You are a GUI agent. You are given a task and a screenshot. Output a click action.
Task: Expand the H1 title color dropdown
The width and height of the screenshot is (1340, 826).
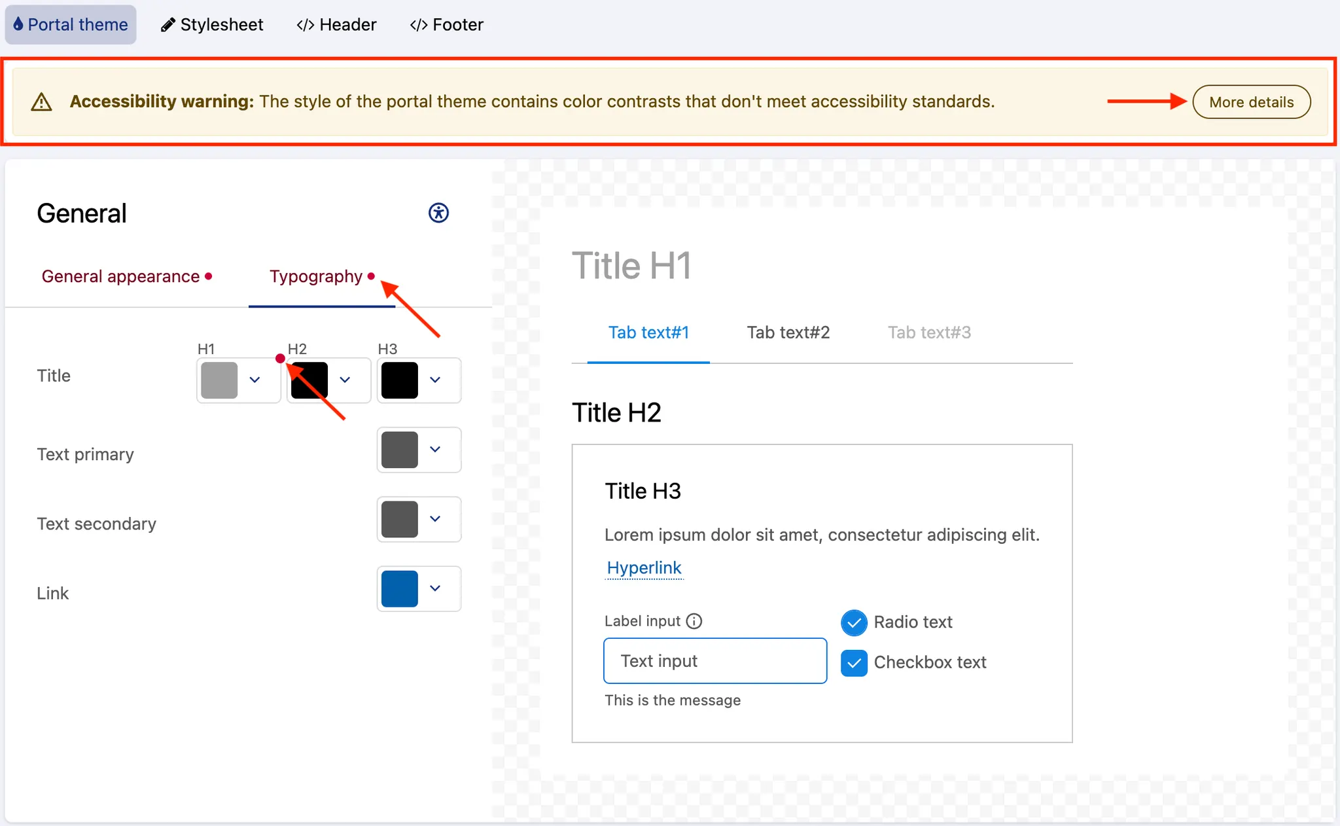pyautogui.click(x=255, y=380)
